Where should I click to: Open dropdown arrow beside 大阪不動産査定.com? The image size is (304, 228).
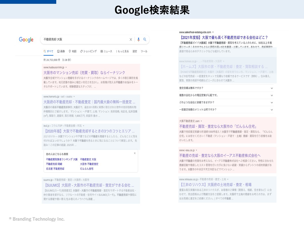click(x=202, y=121)
